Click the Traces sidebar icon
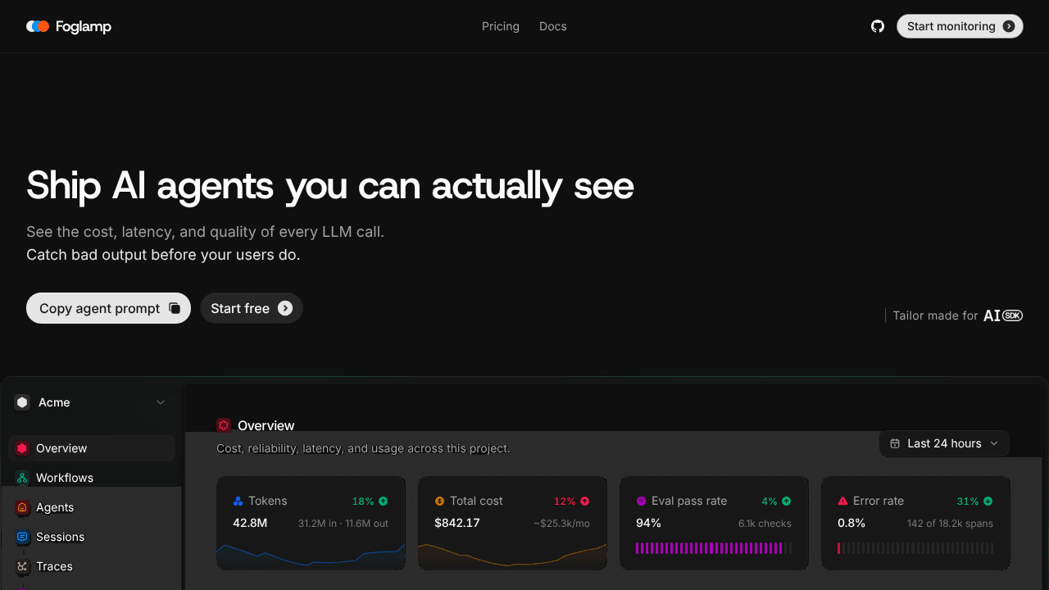This screenshot has height=590, width=1049. pyautogui.click(x=22, y=566)
